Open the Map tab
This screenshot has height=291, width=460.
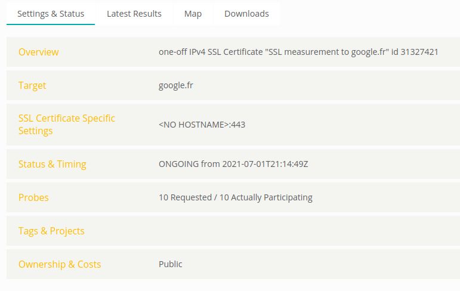point(193,14)
